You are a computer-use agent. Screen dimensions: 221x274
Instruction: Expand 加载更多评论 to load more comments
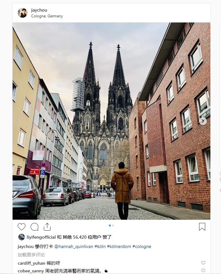point(31,255)
